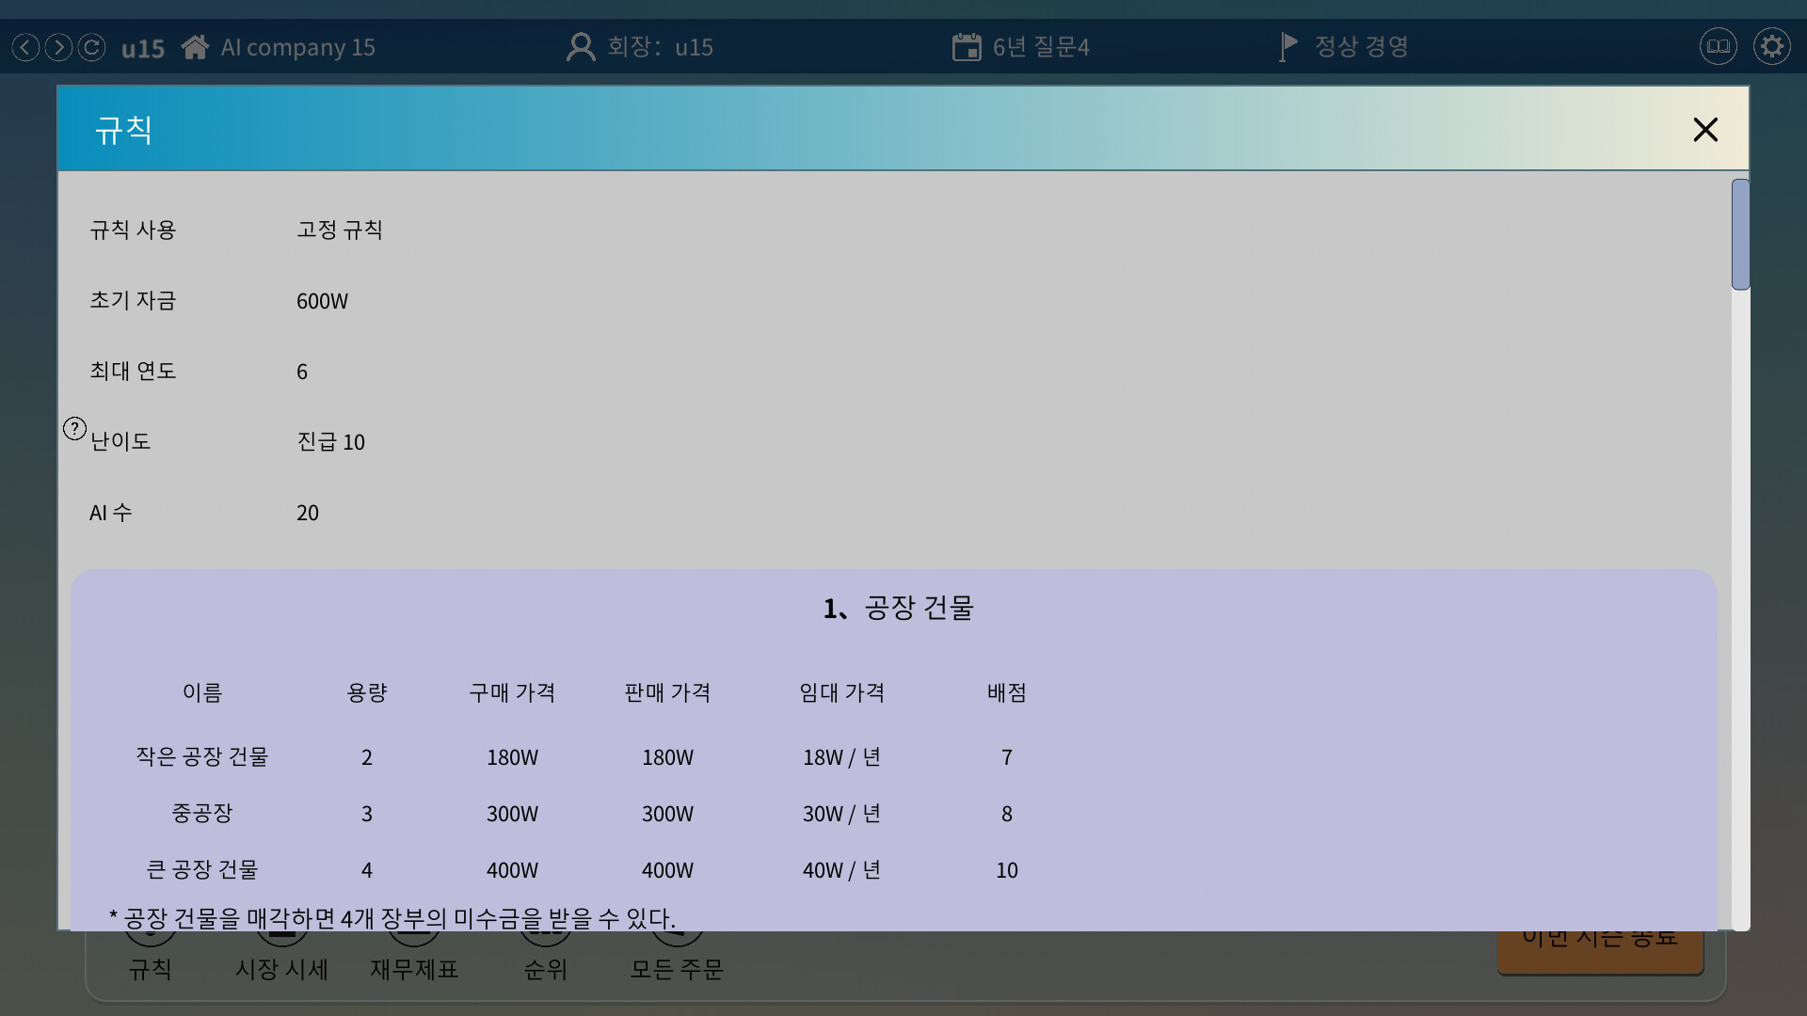Open settings with the gear icon
The height and width of the screenshot is (1016, 1807).
(x=1771, y=46)
